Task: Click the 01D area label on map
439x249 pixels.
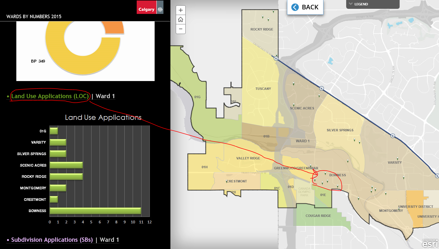Action: [x=291, y=187]
